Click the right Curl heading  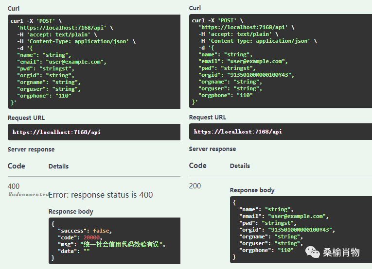[x=195, y=8]
